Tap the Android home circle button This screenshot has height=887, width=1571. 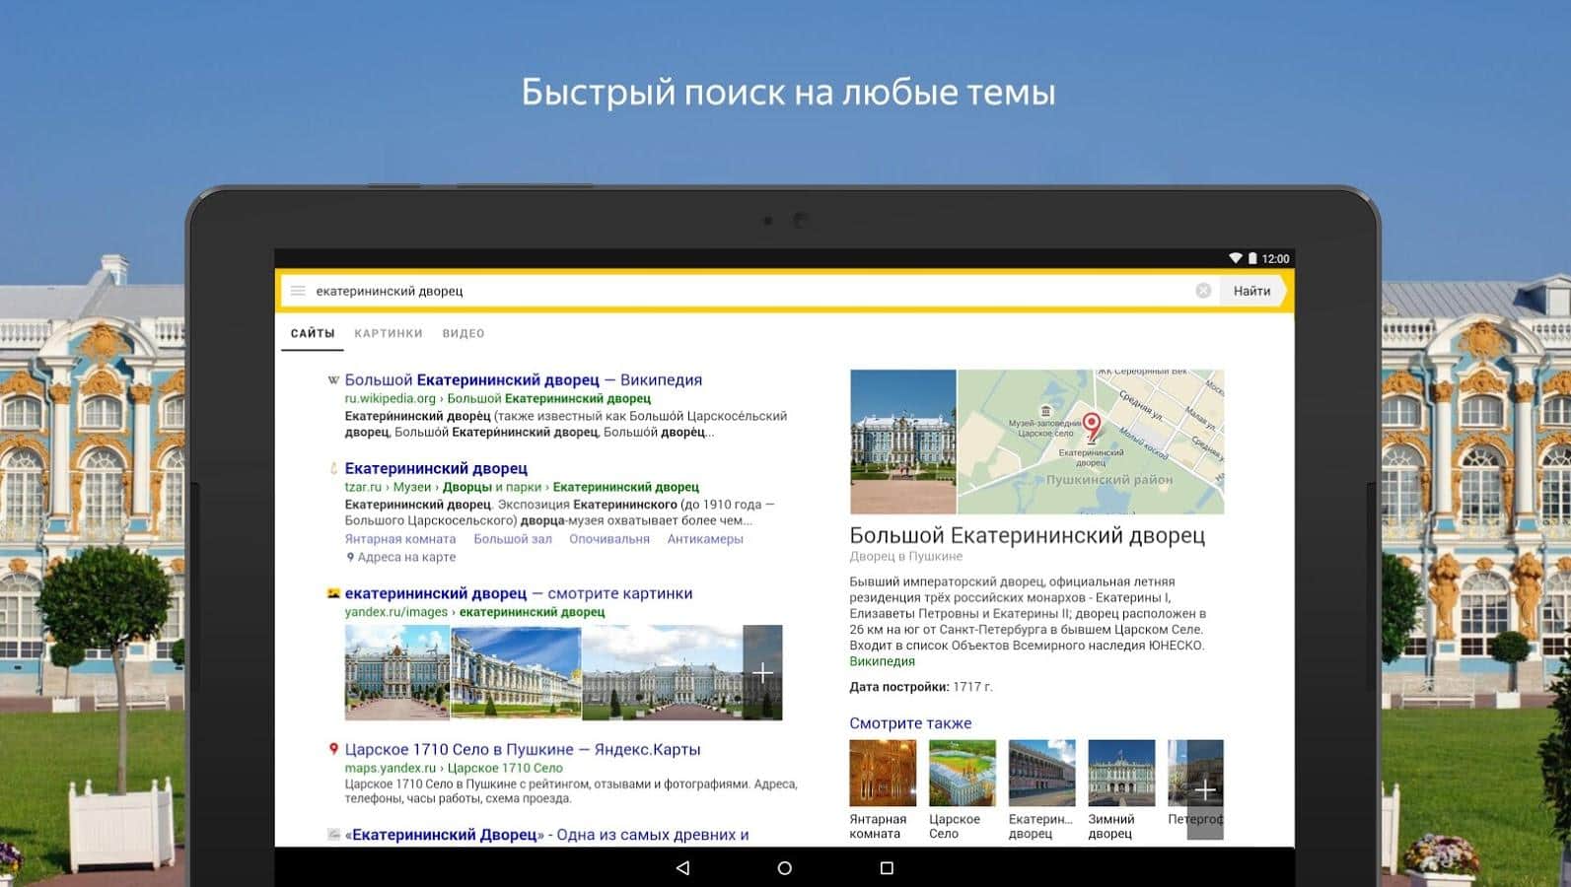(x=785, y=868)
